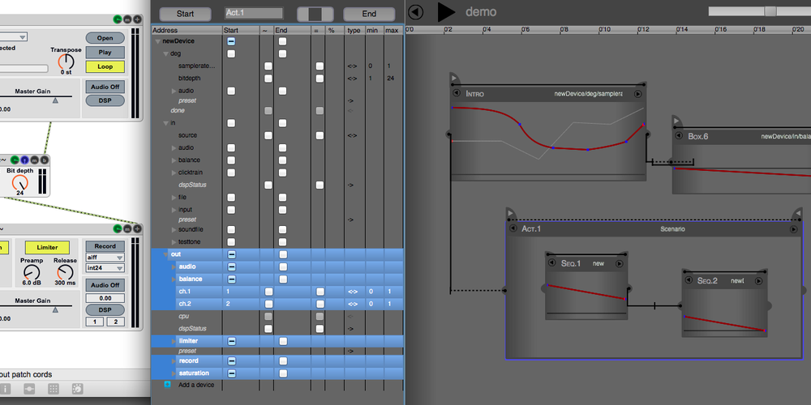Click the Open button in top module
The height and width of the screenshot is (405, 811).
click(105, 38)
